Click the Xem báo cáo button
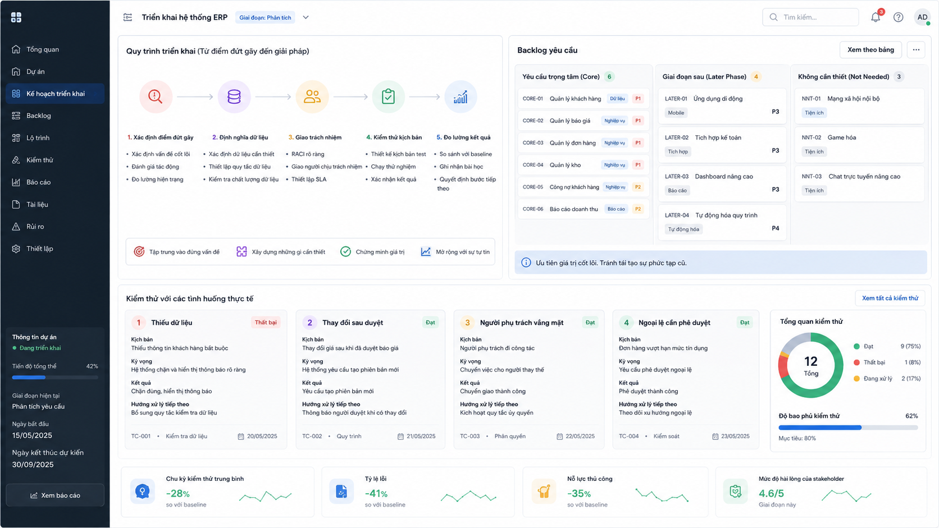939x528 pixels. (55, 495)
